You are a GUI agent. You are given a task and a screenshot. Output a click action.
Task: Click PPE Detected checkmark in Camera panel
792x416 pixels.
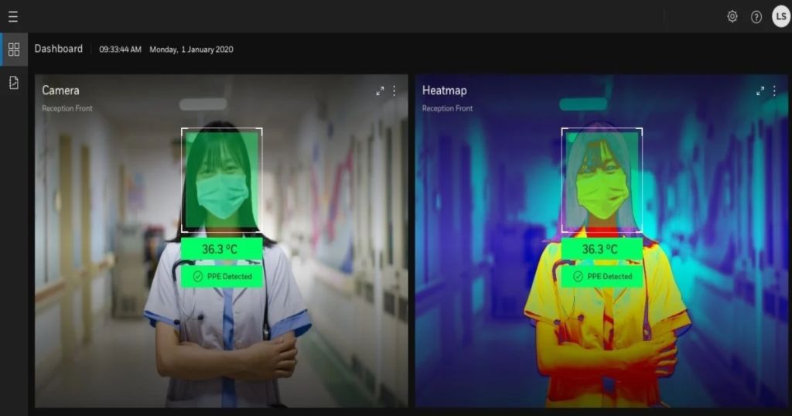point(198,276)
